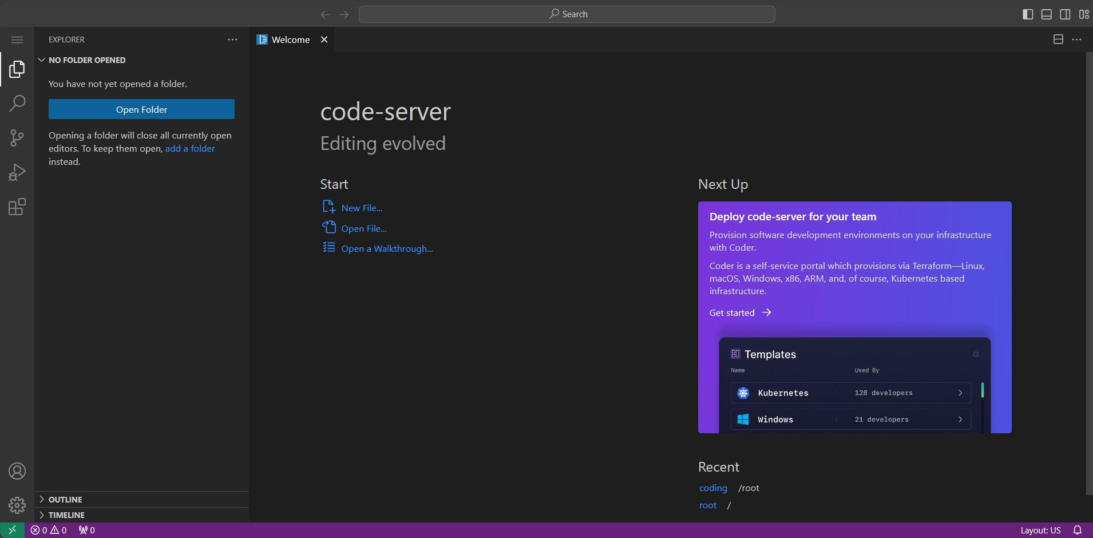Click the New File... link
1093x538 pixels.
[362, 208]
